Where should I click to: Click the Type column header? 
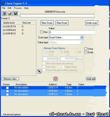tap(69, 85)
